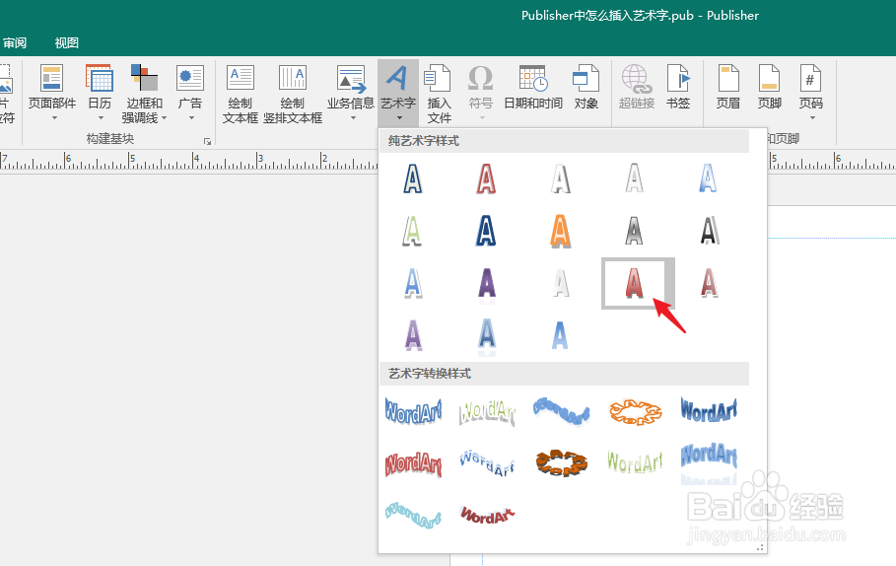896x566 pixels.
Task: Expand the 业务信息 dropdown arrow
Action: [x=353, y=118]
